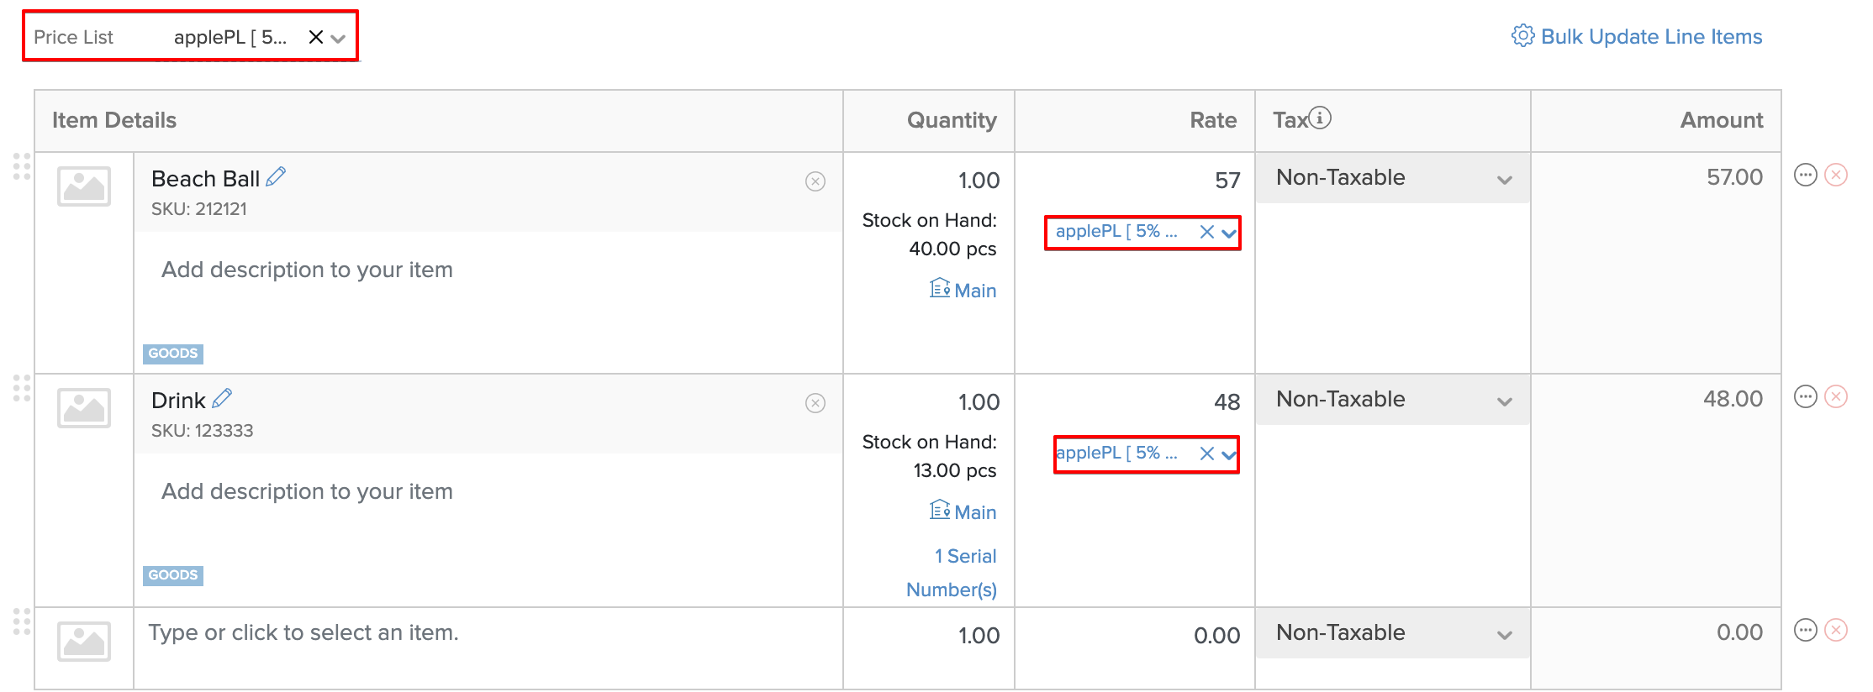Click the image placeholder thumbnail for Beach Ball
Viewport: 1873px width, 692px height.
click(x=83, y=186)
